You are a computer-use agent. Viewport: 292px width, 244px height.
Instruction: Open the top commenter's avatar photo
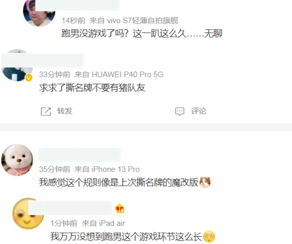coord(39,13)
